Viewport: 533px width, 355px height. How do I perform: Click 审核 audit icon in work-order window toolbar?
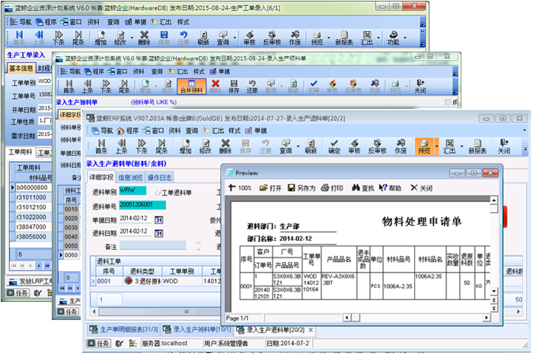[x=250, y=38]
